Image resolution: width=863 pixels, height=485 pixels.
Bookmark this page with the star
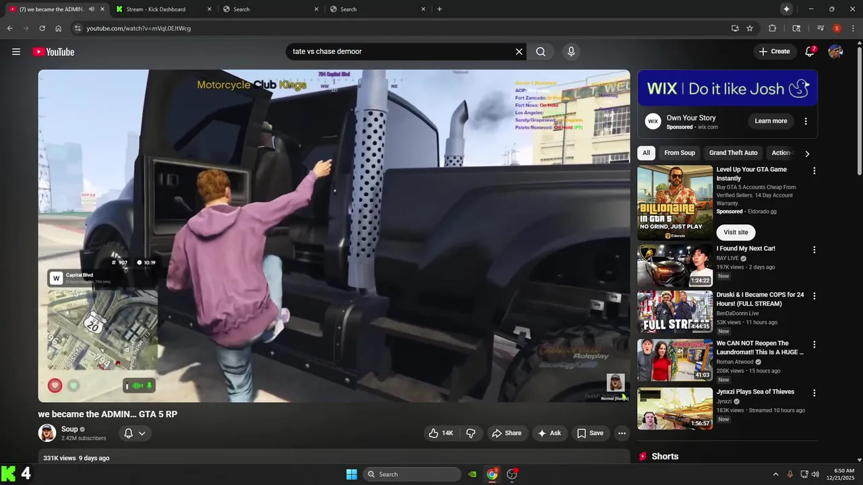point(750,28)
